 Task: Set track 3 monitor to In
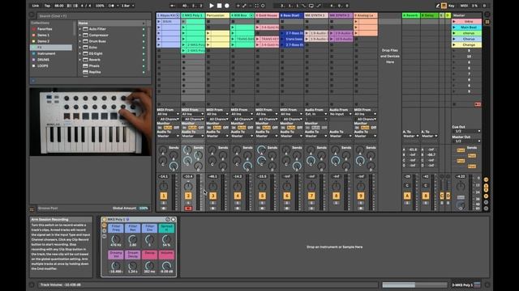click(209, 128)
